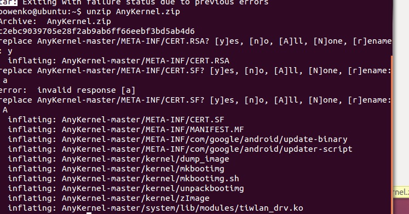Image resolution: width=409 pixels, height=214 pixels.
Task: Click the yellow filename tooltip
Action: pyautogui.click(x=401, y=192)
